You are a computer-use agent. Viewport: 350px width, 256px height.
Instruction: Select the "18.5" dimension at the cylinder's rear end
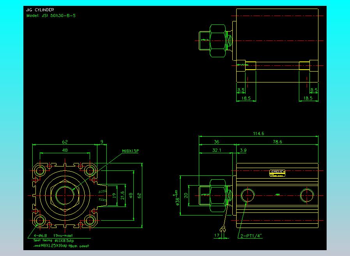point(308,98)
